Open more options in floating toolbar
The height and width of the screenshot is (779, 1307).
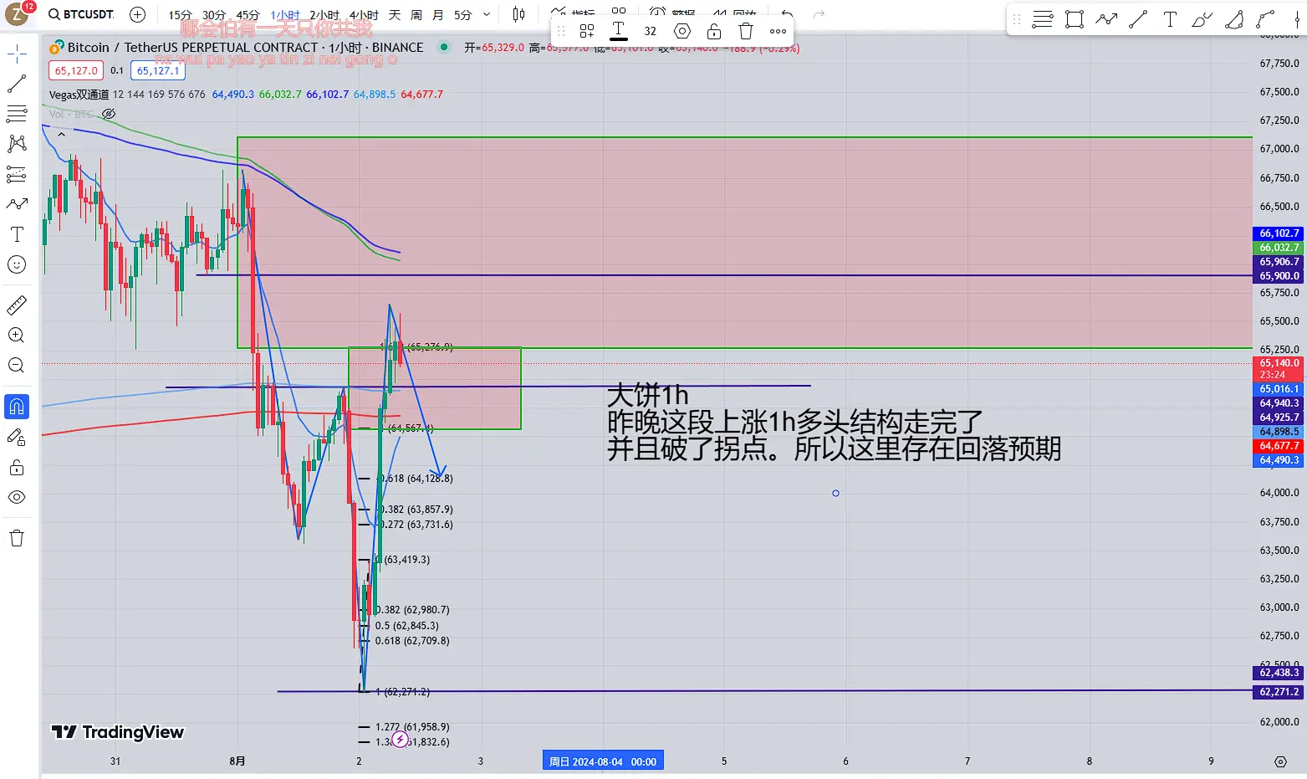778,31
